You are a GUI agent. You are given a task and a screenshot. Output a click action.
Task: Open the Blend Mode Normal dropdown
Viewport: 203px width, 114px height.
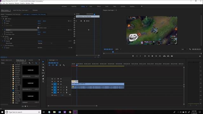[x=45, y=43]
